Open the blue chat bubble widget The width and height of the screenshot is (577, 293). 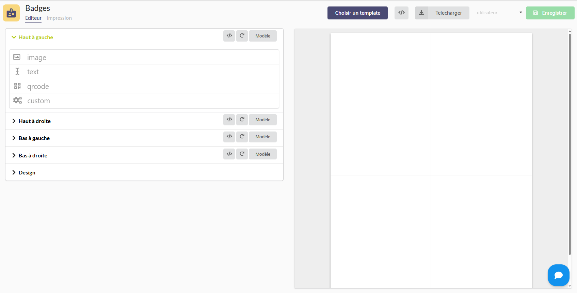coord(558,275)
